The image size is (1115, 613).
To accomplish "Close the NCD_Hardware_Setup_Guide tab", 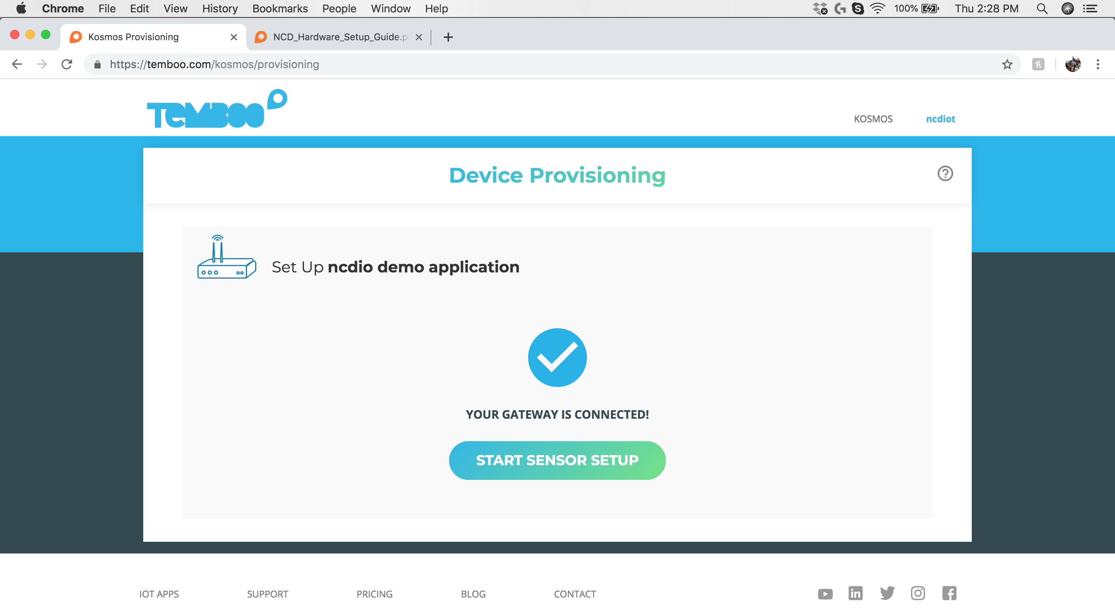I will click(419, 37).
